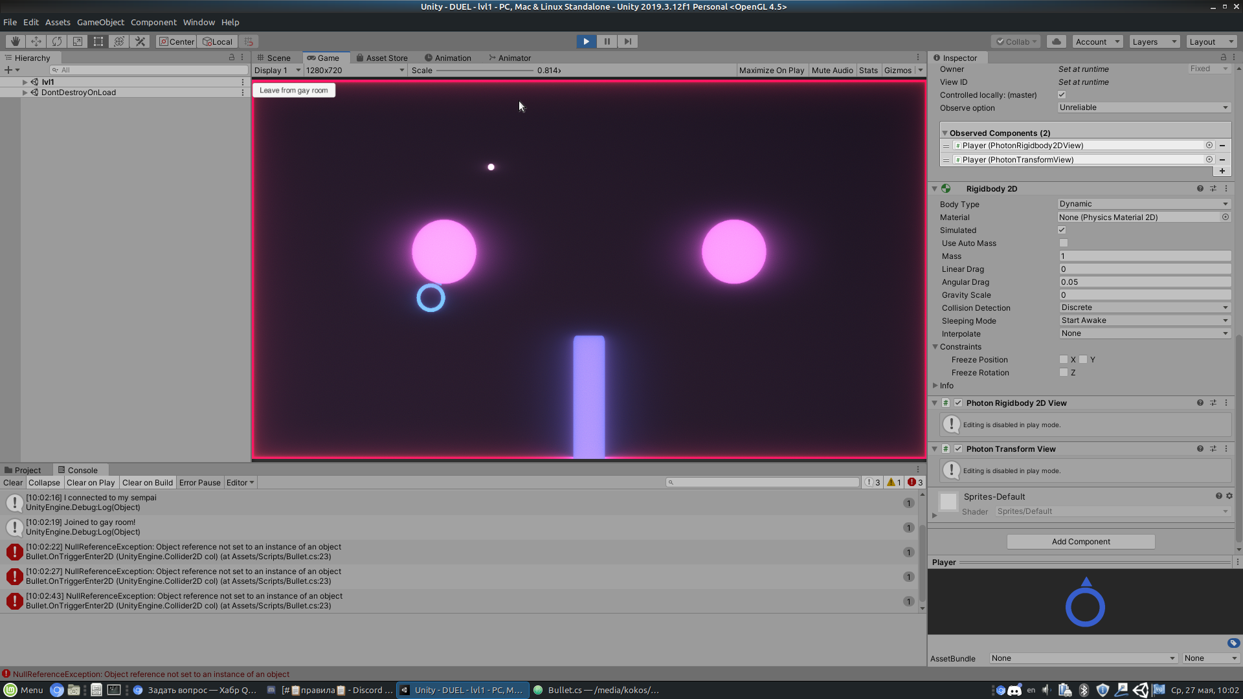
Task: Expand Info section
Action: (935, 385)
